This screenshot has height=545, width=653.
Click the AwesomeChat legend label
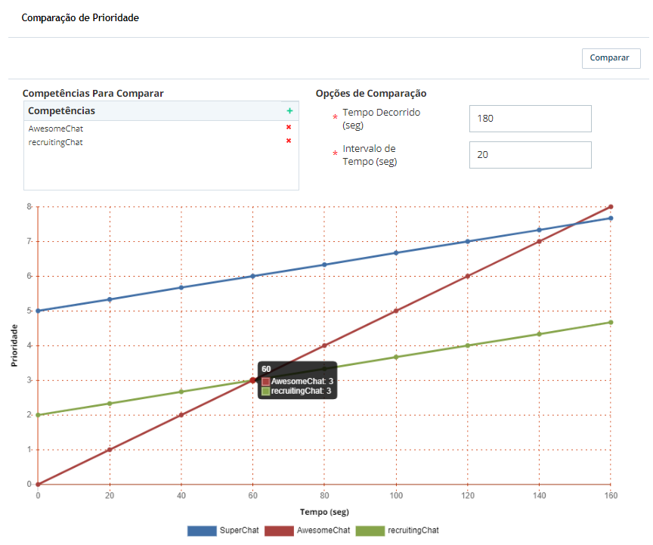pos(323,531)
